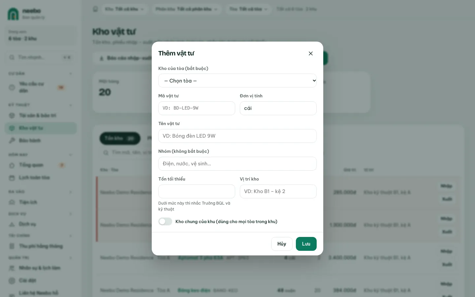Viewport: 475px width, 297px height.
Task: Open Yêu cầu cư dân icon in background sidebar
Action: (x=12, y=87)
